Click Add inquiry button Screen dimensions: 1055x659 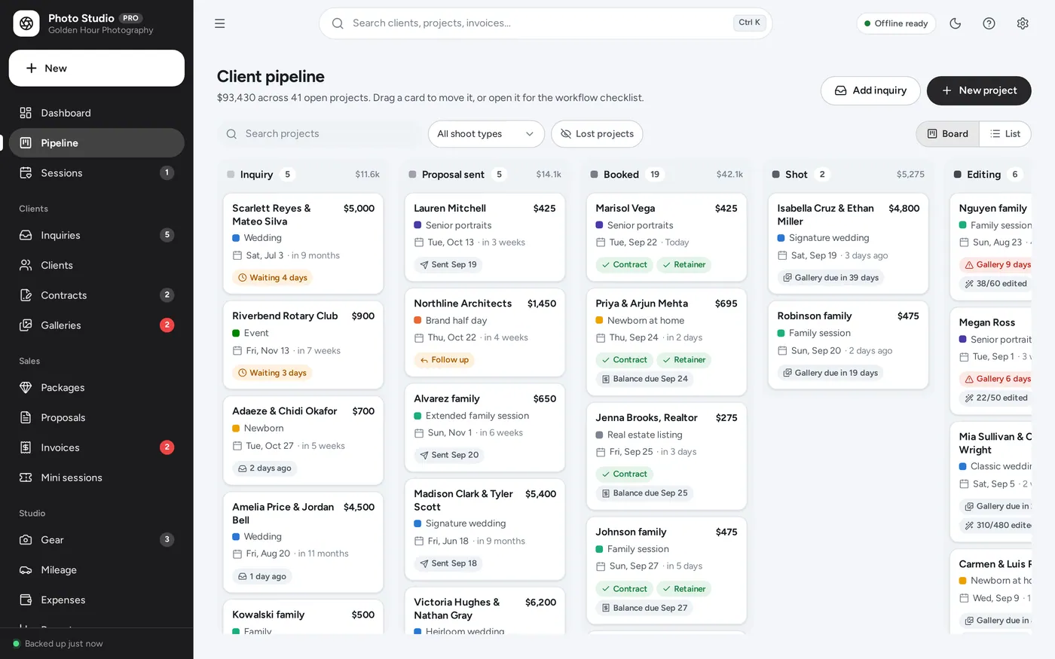[x=870, y=90]
